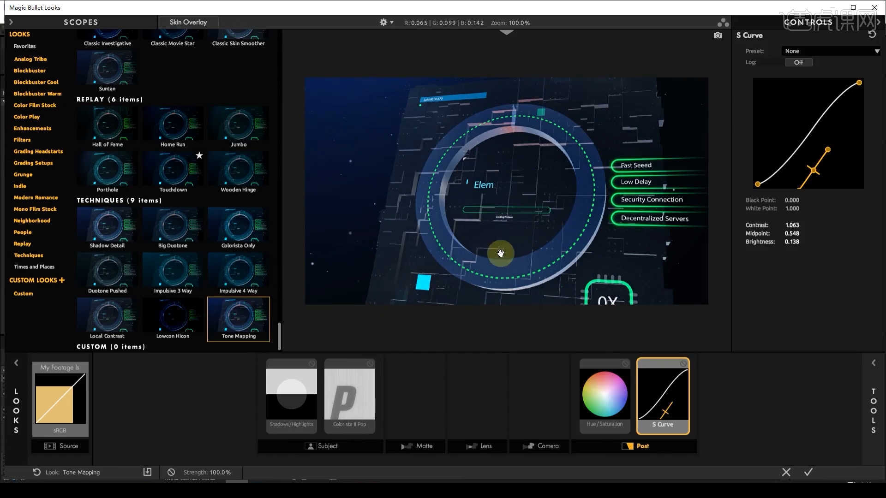Expand the Tools drawer arrow
Viewport: 886px width, 498px height.
873,363
